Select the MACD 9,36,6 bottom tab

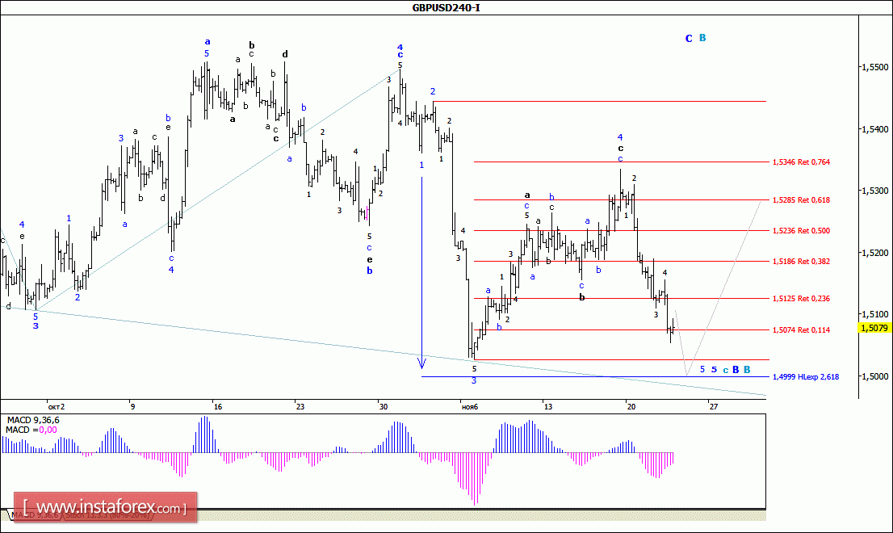click(x=34, y=514)
